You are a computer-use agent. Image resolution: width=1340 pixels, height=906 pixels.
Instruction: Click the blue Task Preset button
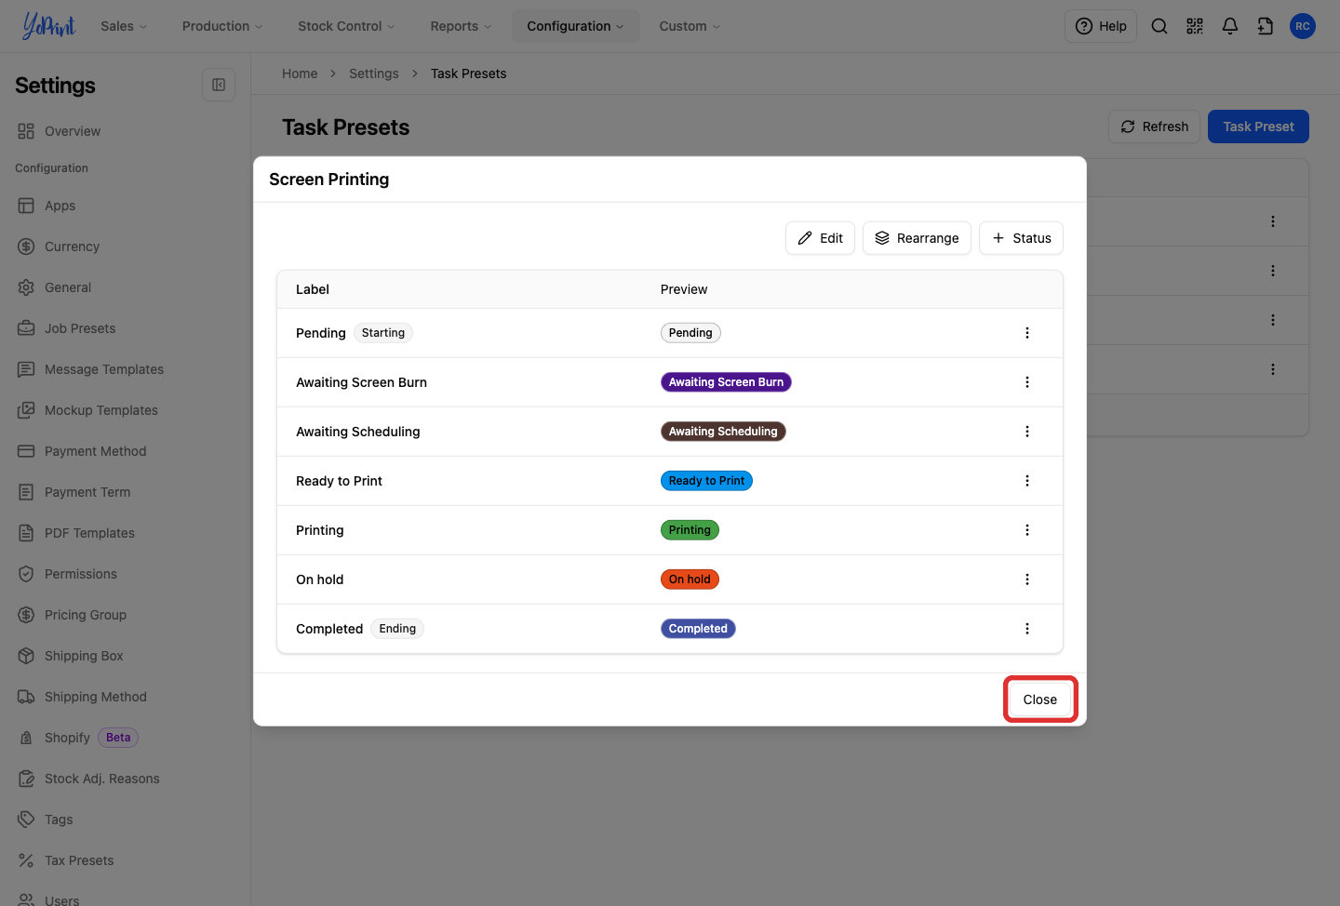point(1258,127)
